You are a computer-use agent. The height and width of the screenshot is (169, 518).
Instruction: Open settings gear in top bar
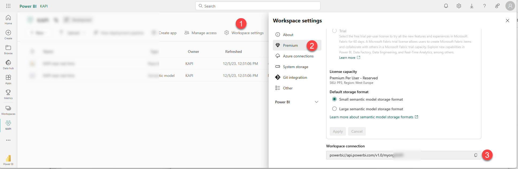coord(459,6)
